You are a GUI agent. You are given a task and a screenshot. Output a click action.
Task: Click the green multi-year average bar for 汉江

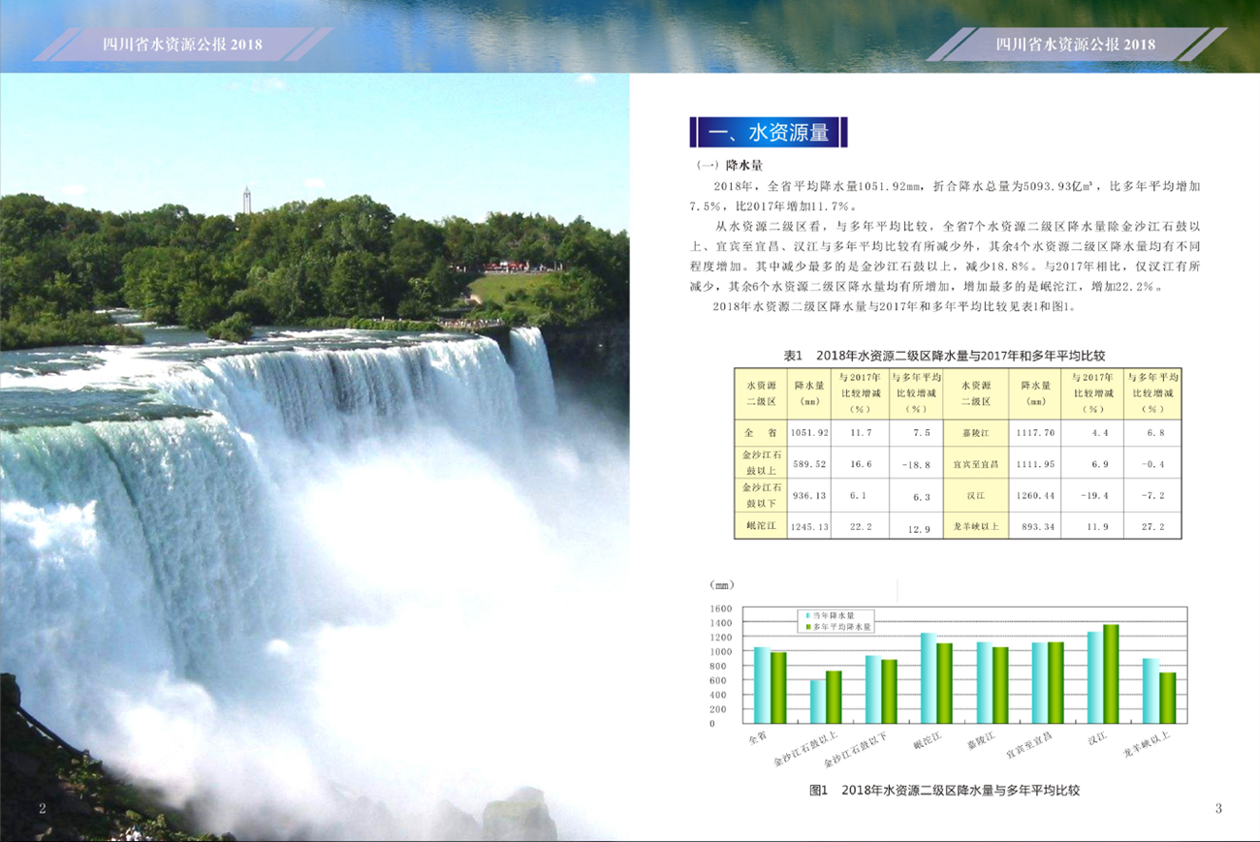pyautogui.click(x=1111, y=674)
